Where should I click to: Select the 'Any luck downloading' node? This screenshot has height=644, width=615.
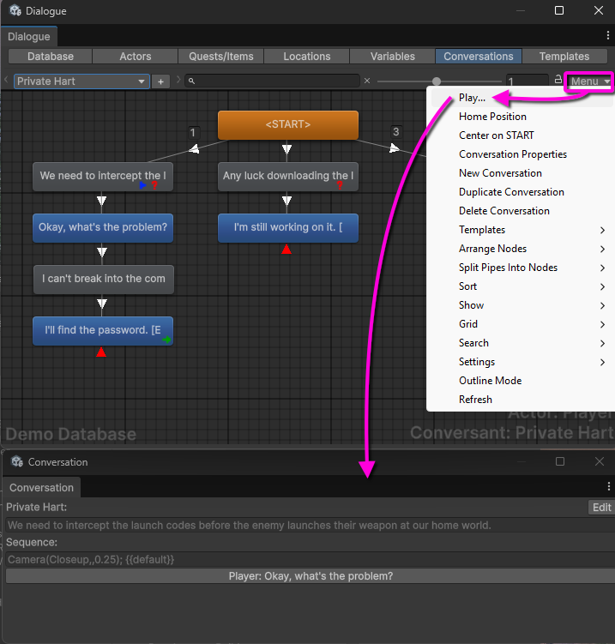tap(288, 177)
